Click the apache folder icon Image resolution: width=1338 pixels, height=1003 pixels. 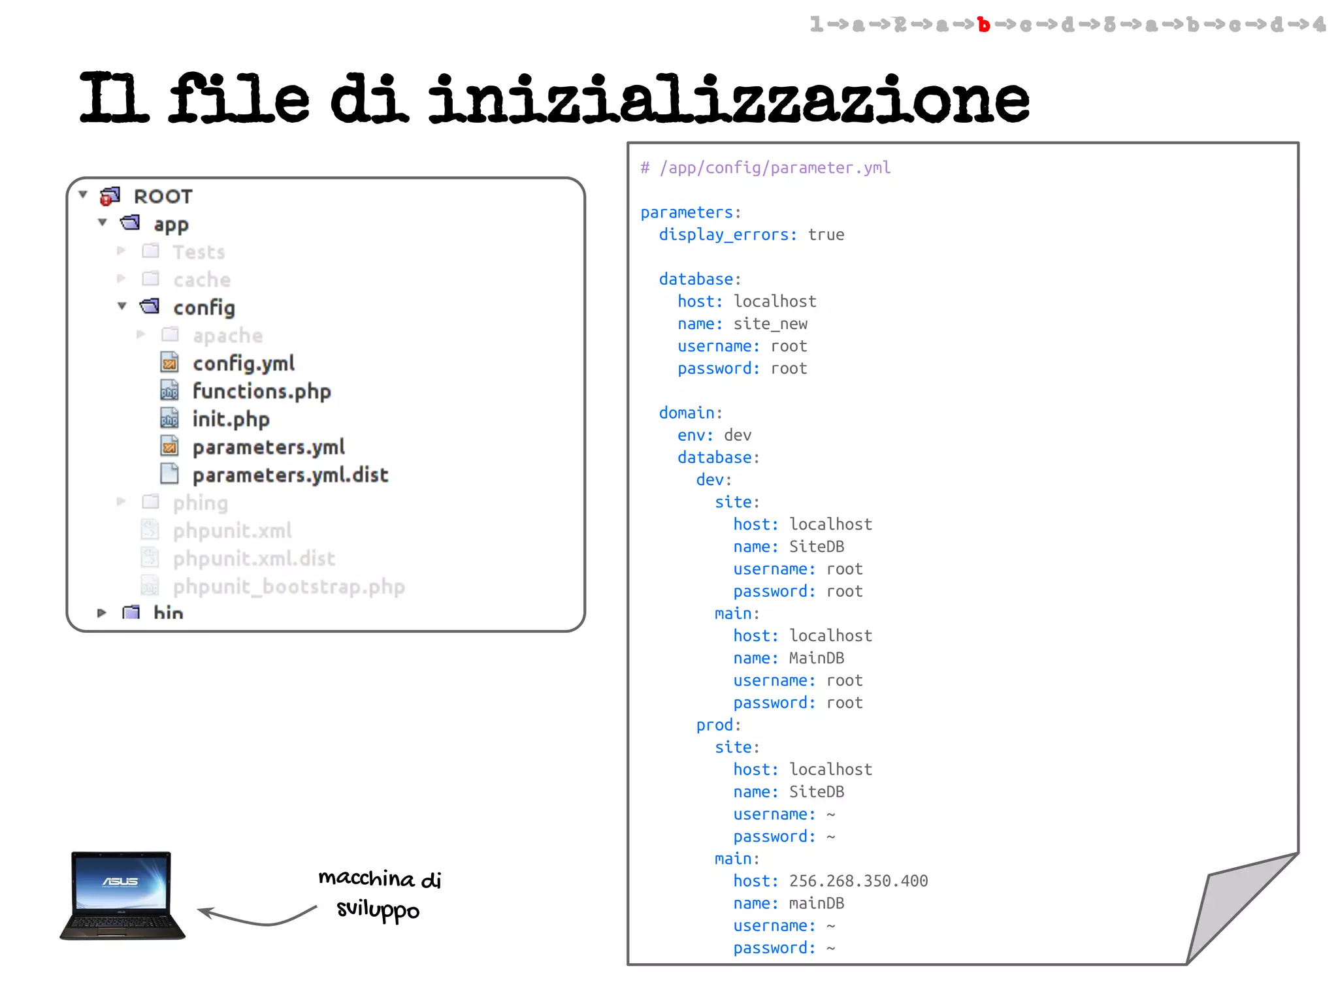170,334
